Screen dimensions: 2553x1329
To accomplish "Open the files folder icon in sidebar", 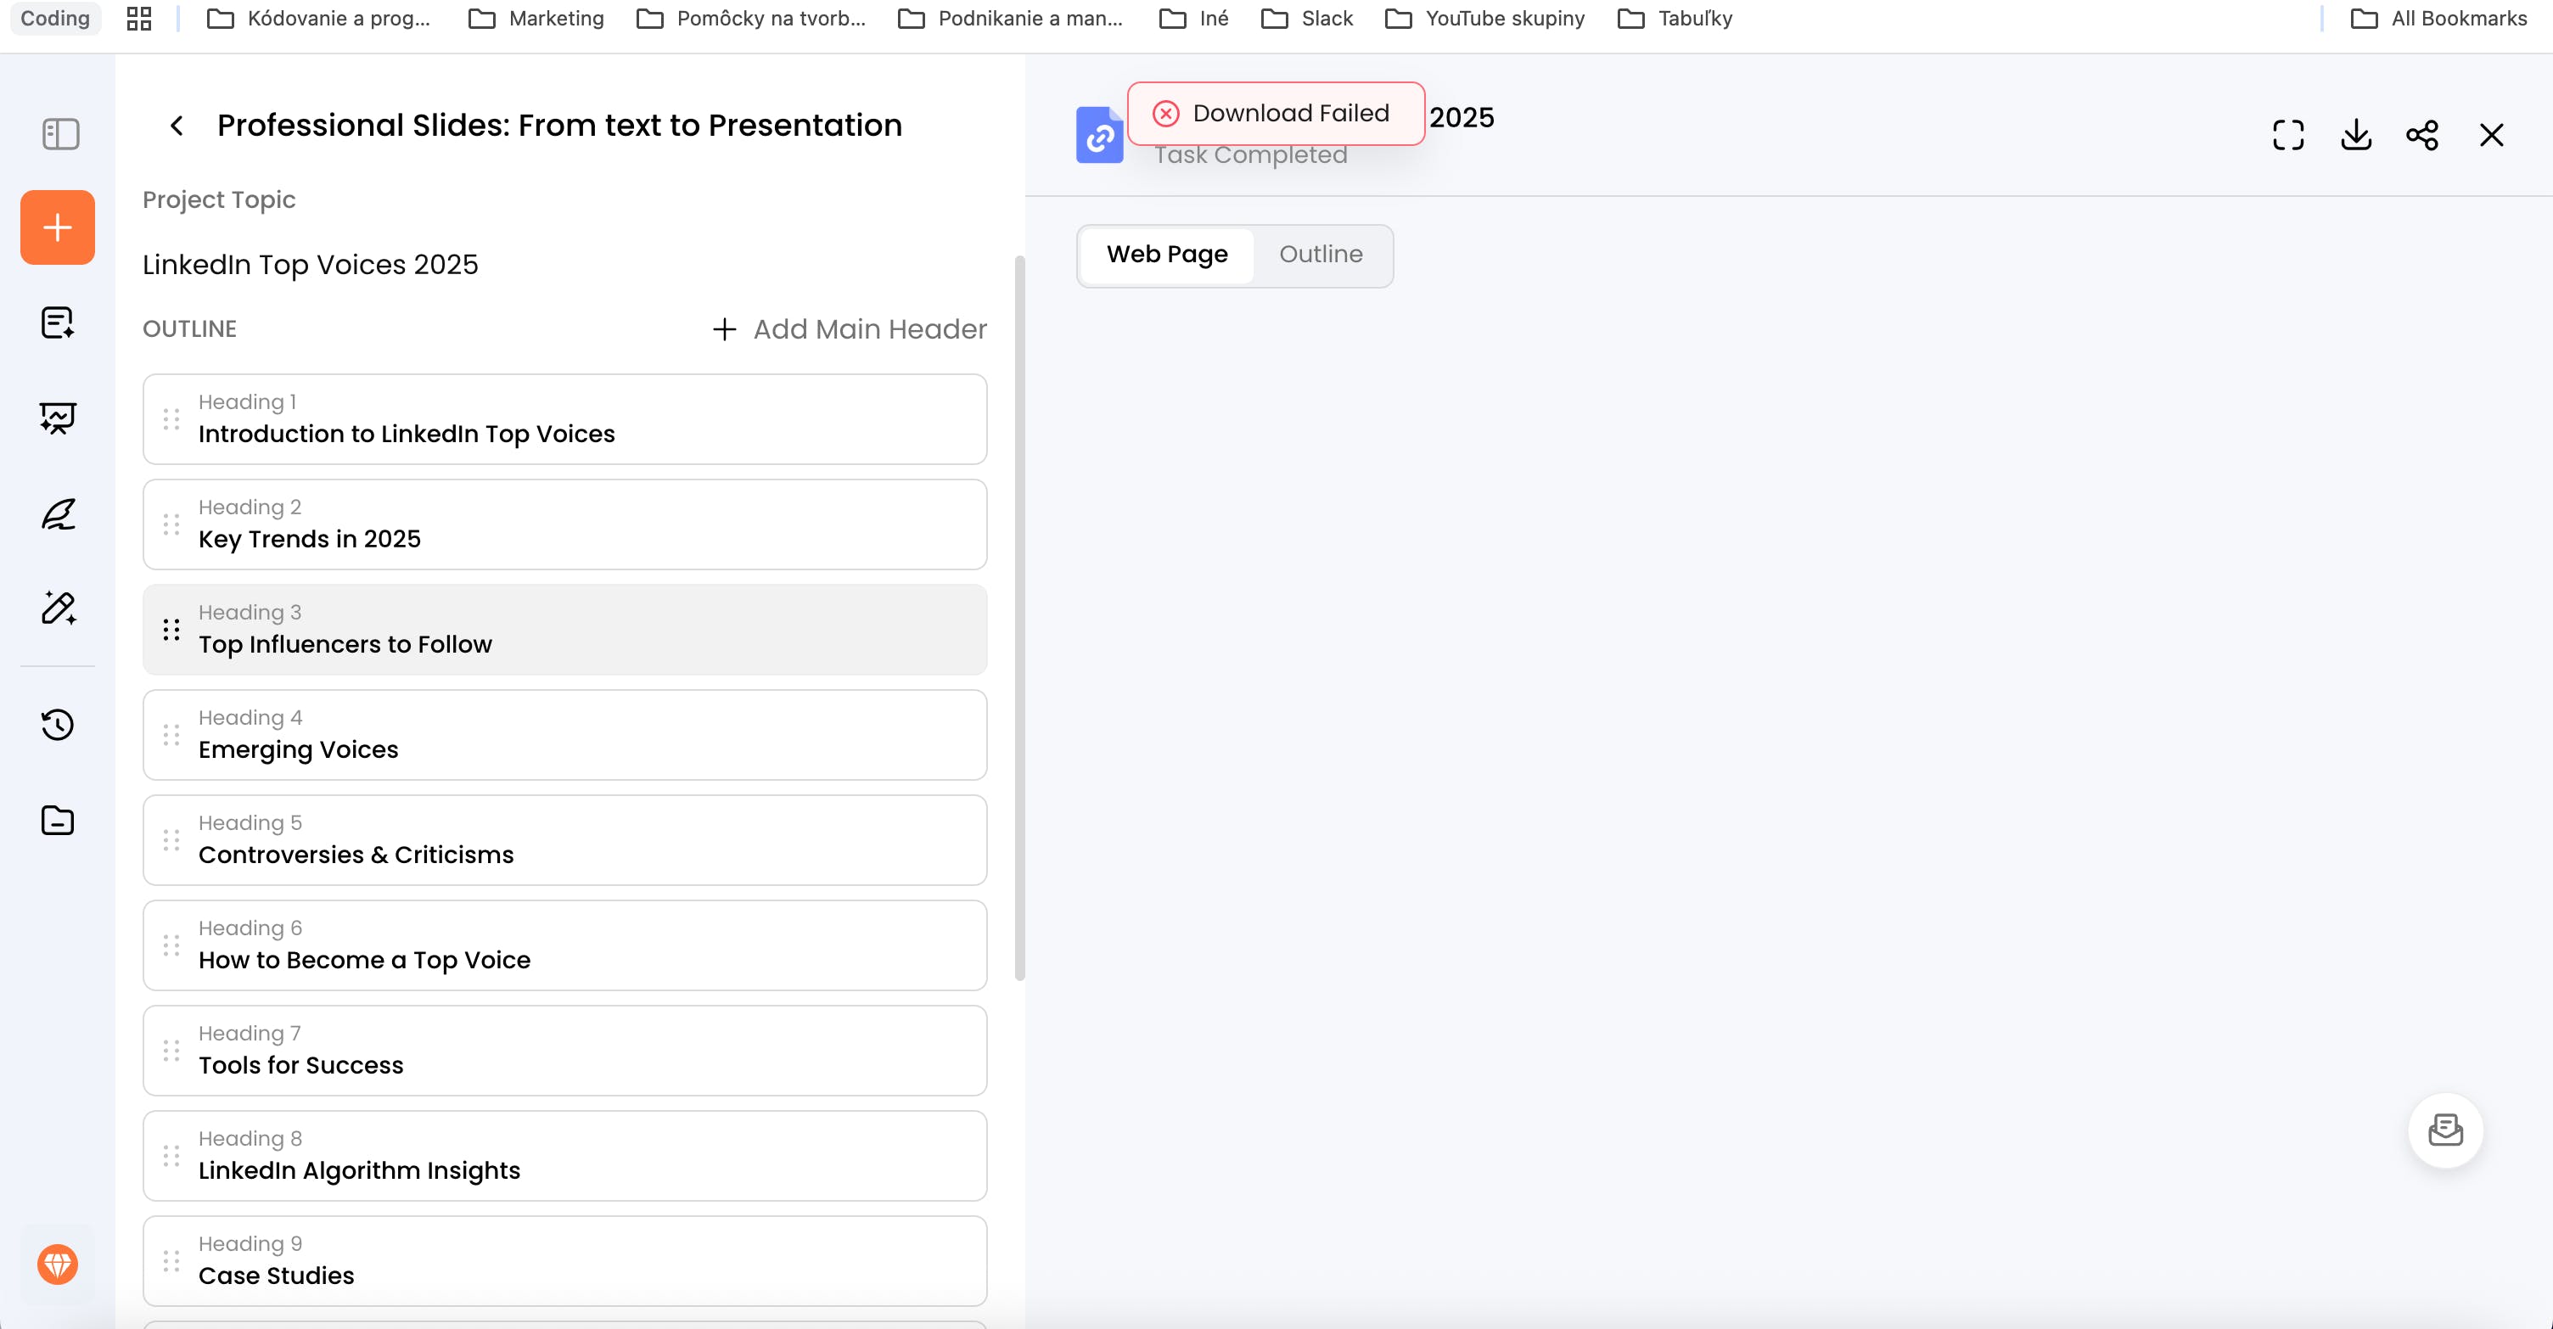I will (58, 821).
